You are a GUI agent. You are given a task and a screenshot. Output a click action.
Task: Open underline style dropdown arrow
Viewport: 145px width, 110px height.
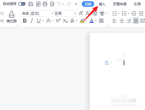coord(43,21)
